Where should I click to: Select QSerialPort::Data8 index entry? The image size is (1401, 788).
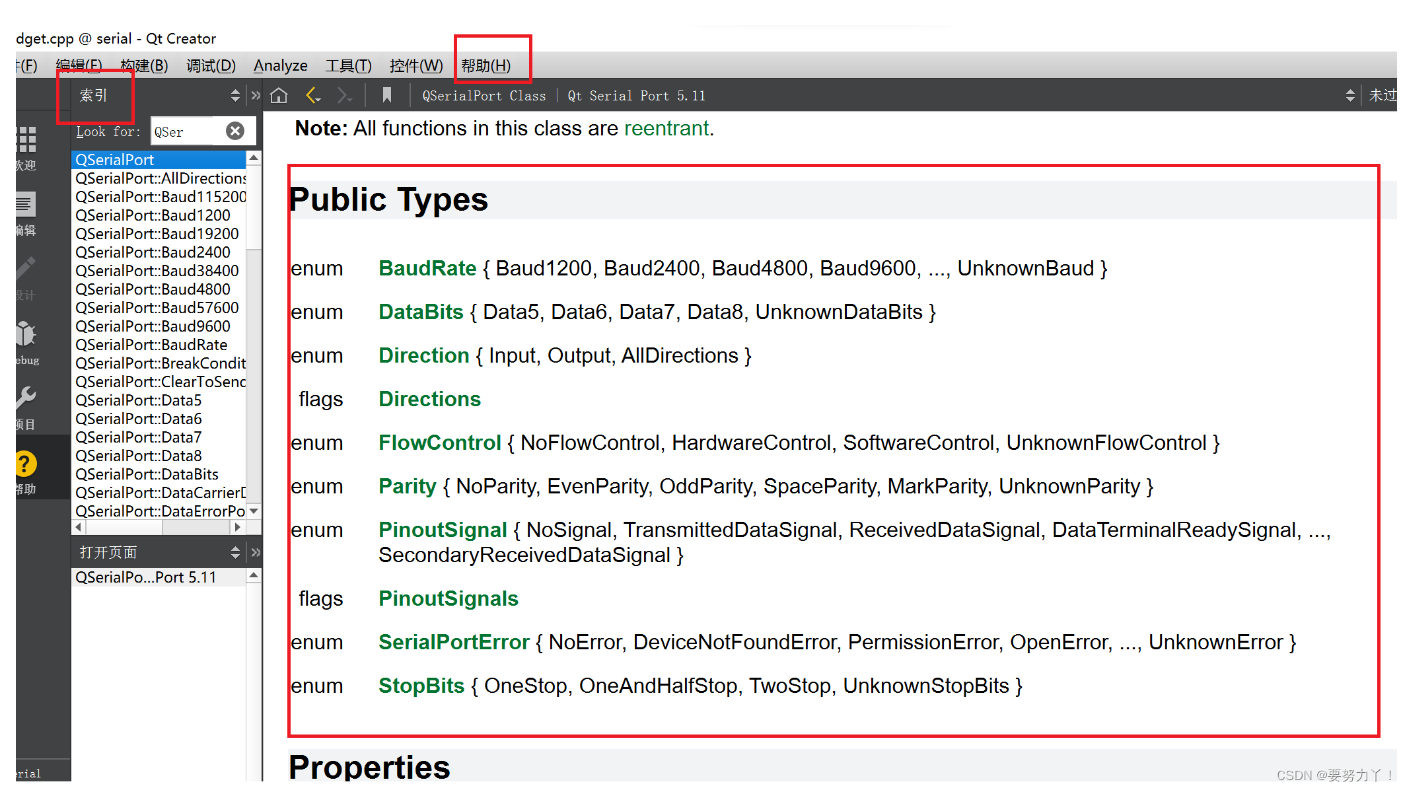[x=159, y=456]
